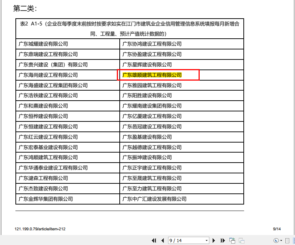Click the cell 广东海尚建设工程有限公司
295x245 pixels.
[x=68, y=75]
